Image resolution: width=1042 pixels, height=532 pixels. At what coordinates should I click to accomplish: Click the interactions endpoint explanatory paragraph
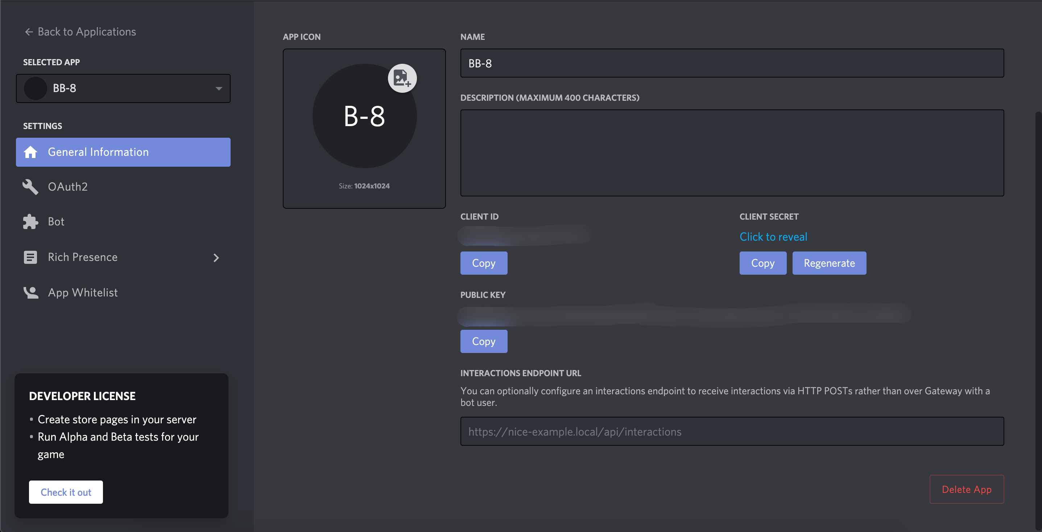[x=725, y=396]
